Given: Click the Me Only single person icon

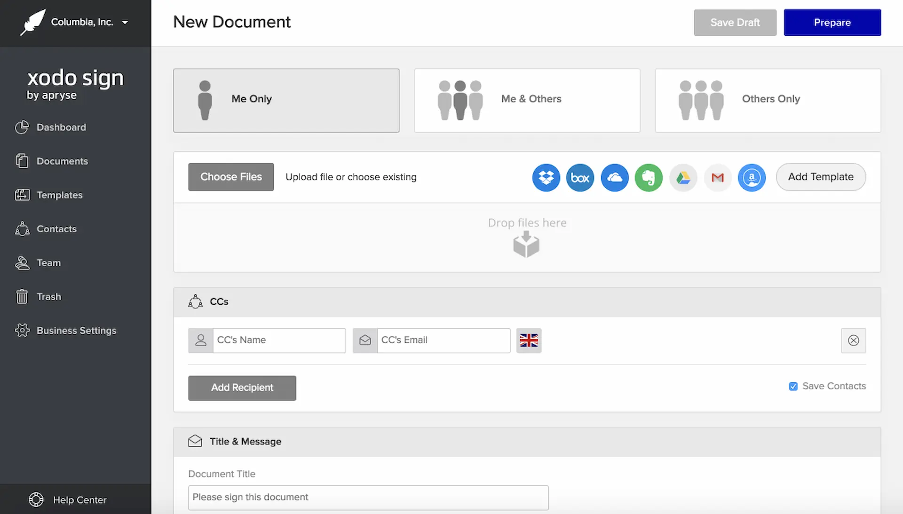Looking at the screenshot, I should (205, 100).
